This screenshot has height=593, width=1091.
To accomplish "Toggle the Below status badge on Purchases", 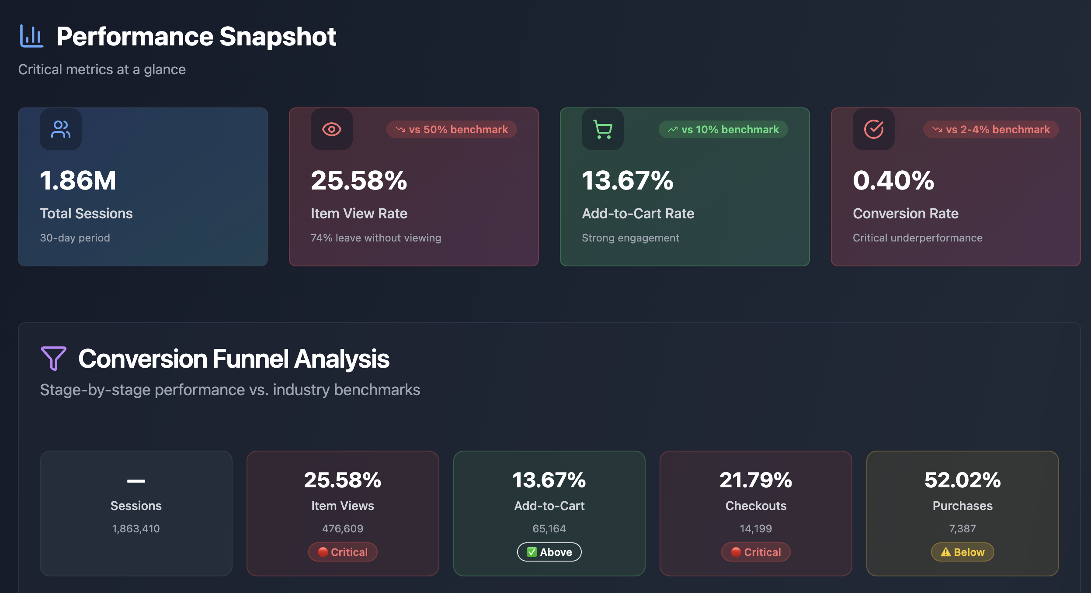I will (x=962, y=552).
